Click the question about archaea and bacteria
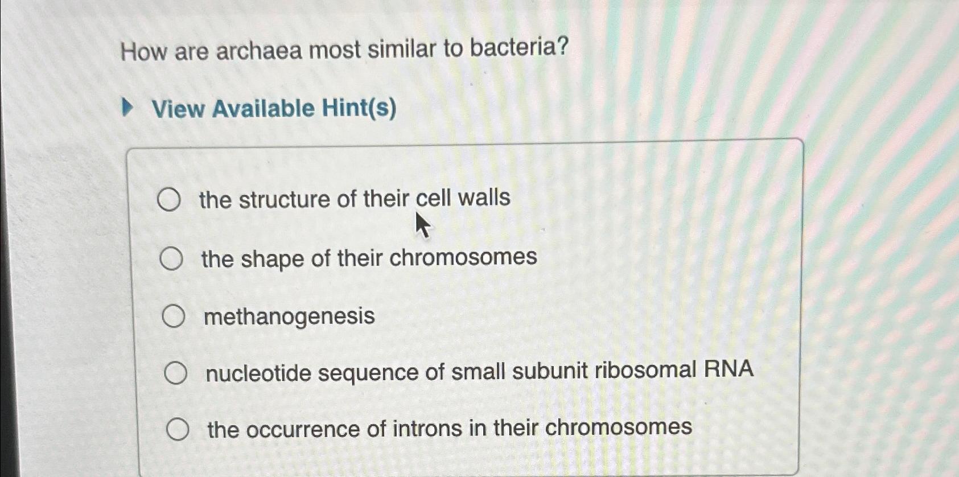This screenshot has width=959, height=477. pyautogui.click(x=344, y=50)
